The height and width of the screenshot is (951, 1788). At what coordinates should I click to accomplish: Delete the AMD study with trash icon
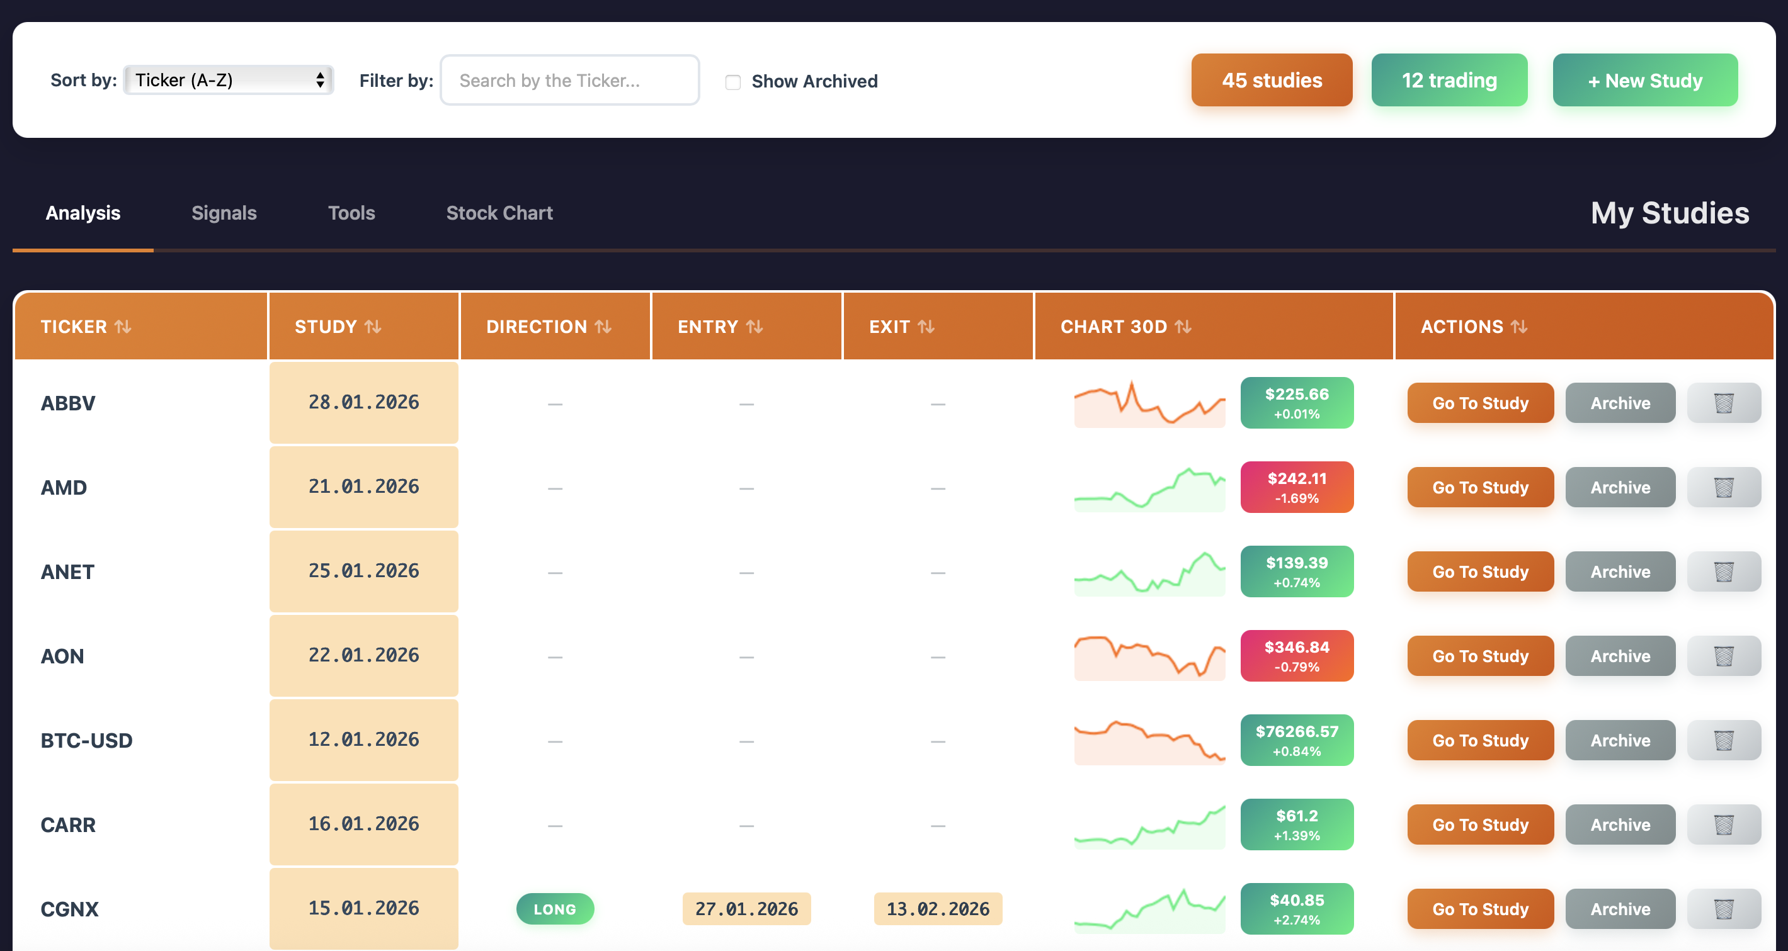pos(1724,487)
